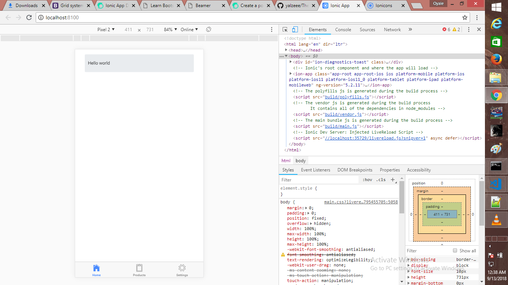
Task: Open the Event Listeners tab
Action: (315, 170)
